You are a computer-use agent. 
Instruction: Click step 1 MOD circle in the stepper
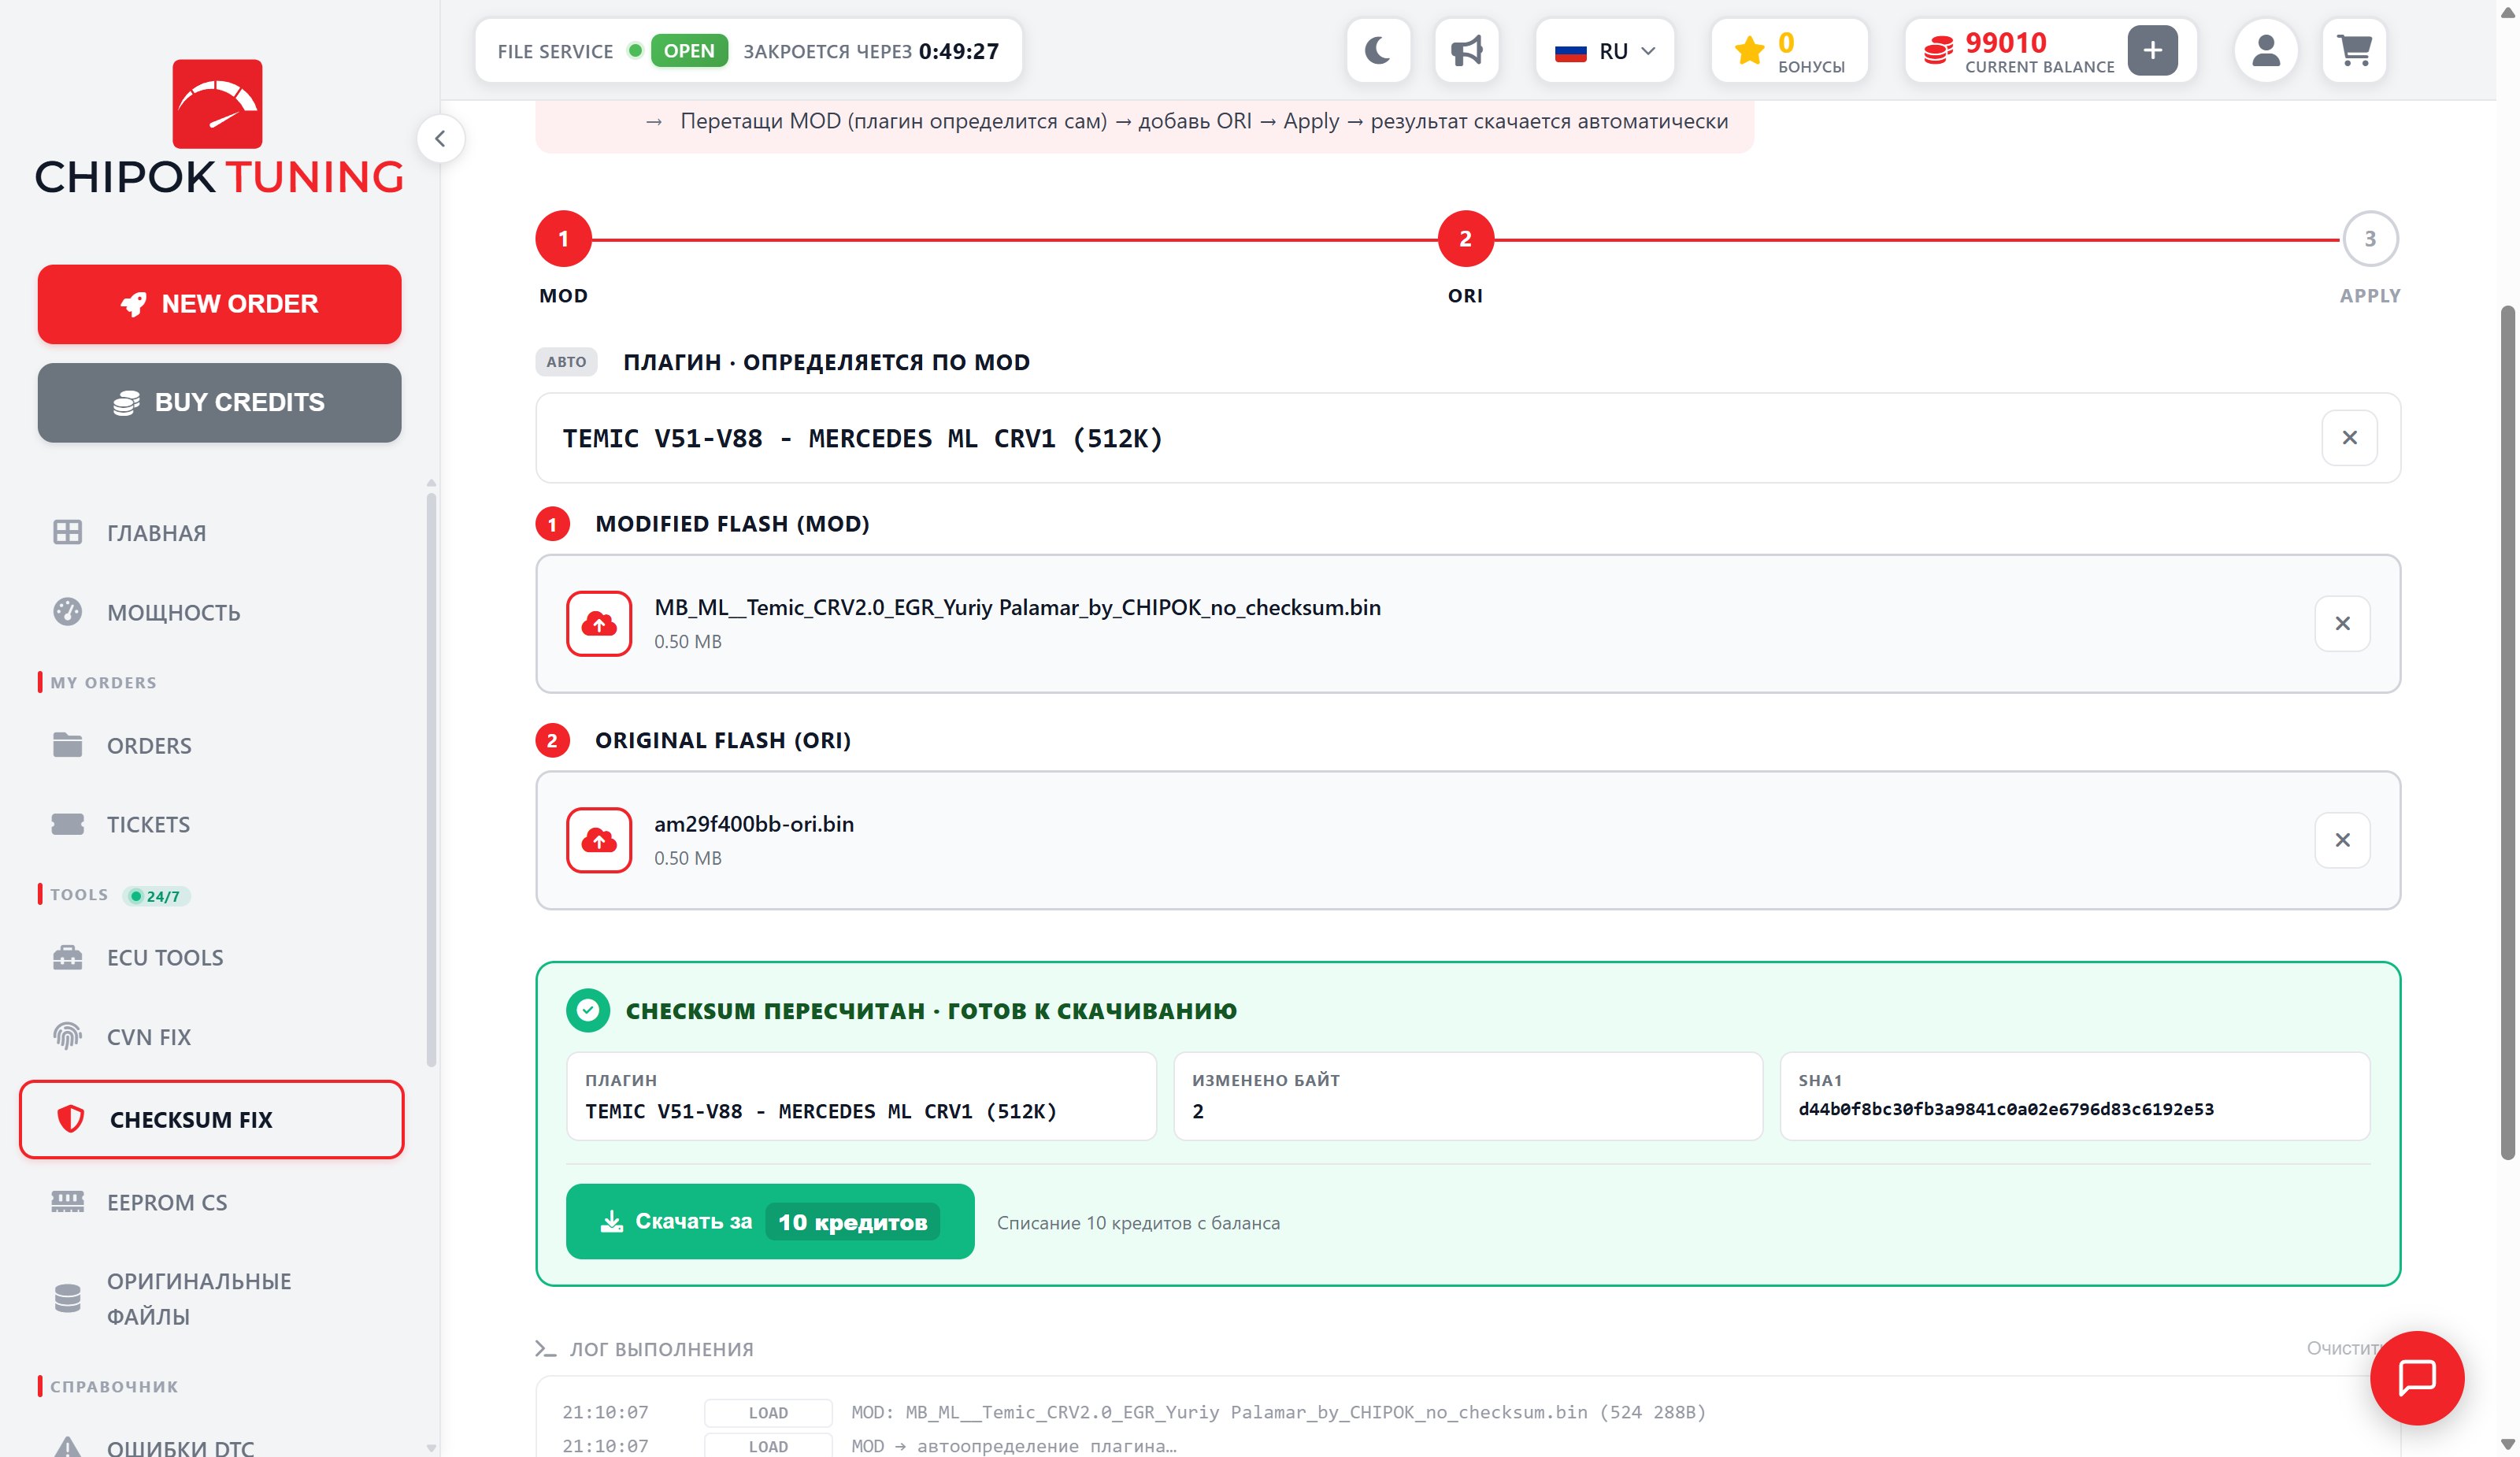[563, 239]
